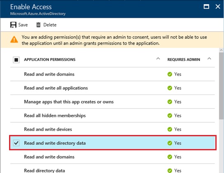Viewport: 224px width, 173px height.
Task: Maximize the Enable Access blade
Action: click(x=206, y=7)
